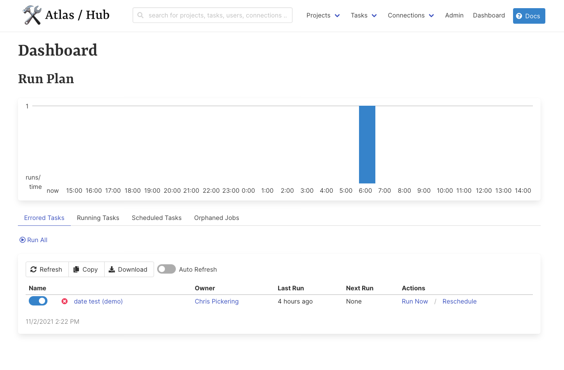Focus the projects and tasks search field
The height and width of the screenshot is (370, 564).
click(x=212, y=15)
